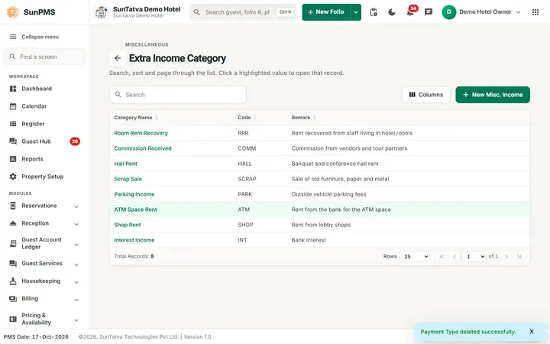Open notifications bell with 34 badge
Screen dimensions: 550x344
(x=410, y=12)
